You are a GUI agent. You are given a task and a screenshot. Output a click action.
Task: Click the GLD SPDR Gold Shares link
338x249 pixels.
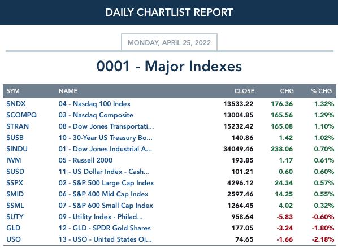click(105, 228)
